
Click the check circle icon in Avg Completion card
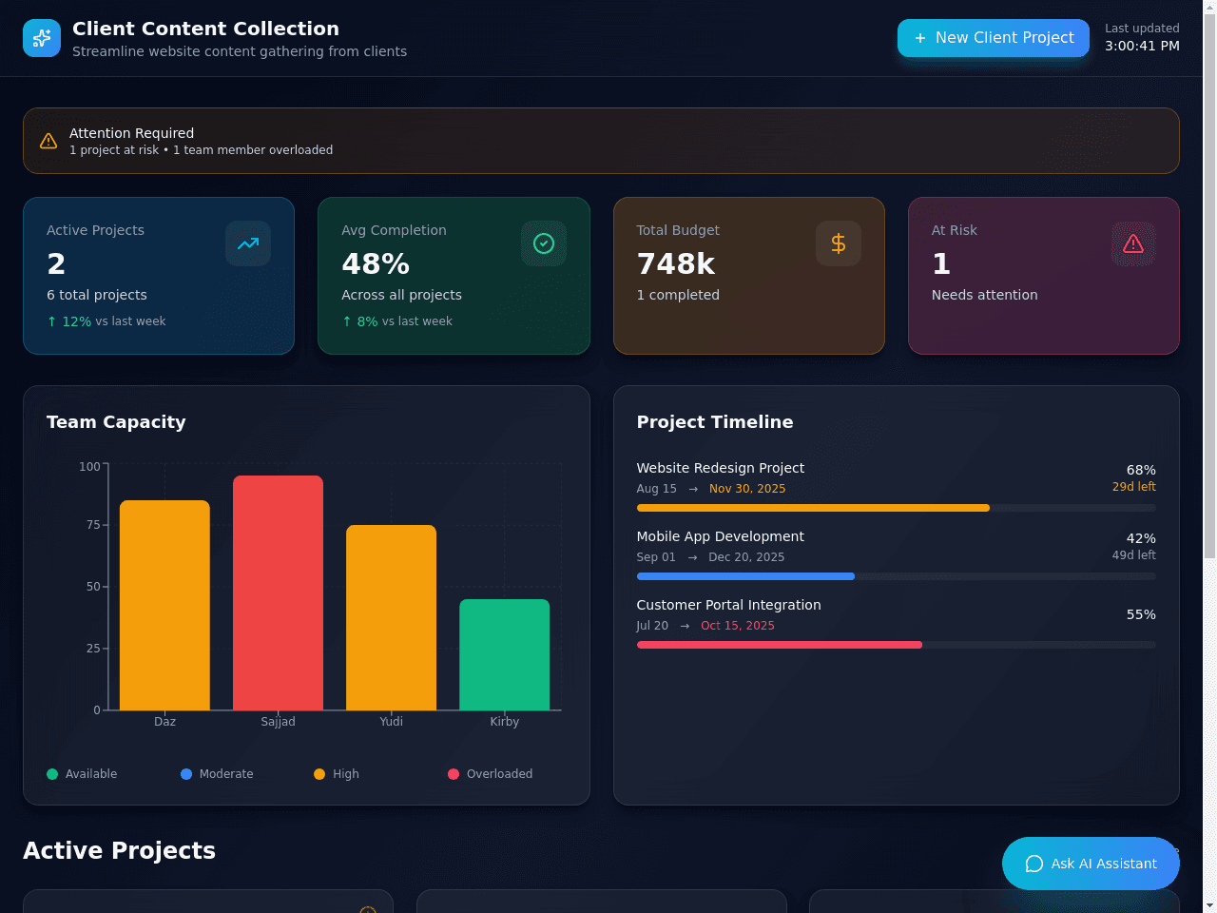(544, 243)
